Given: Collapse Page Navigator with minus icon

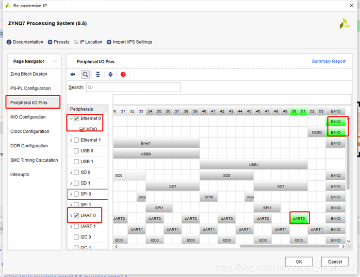Looking at the screenshot, I should (55, 61).
